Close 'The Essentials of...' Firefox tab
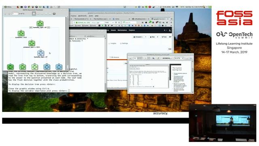The width and height of the screenshot is (259, 146). coord(91,19)
